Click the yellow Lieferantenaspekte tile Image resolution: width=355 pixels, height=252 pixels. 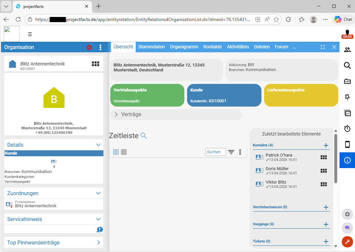[x=301, y=95]
